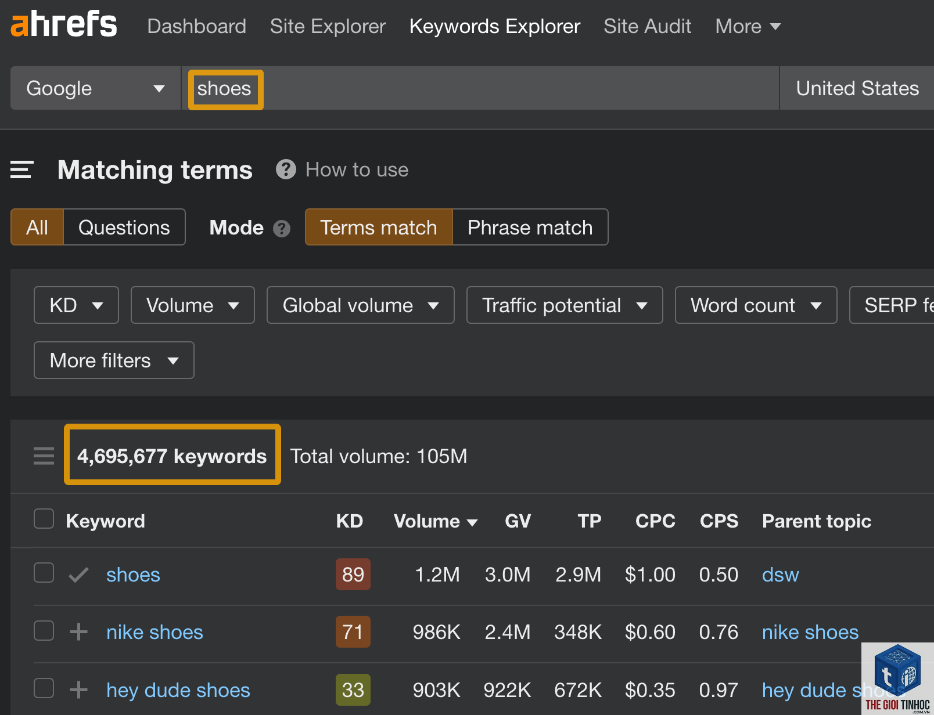Click the Mode question mark icon

click(282, 229)
